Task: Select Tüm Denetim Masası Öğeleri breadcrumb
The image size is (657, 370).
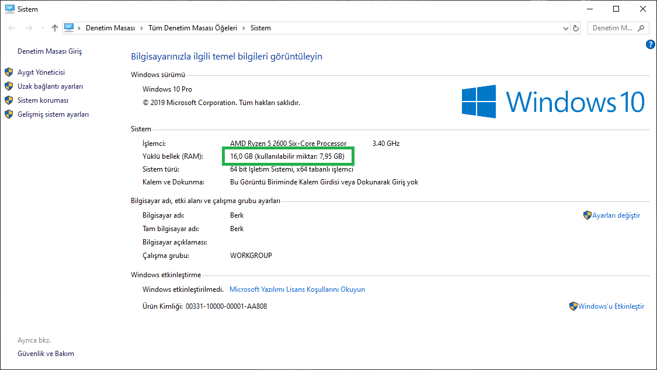Action: (193, 28)
